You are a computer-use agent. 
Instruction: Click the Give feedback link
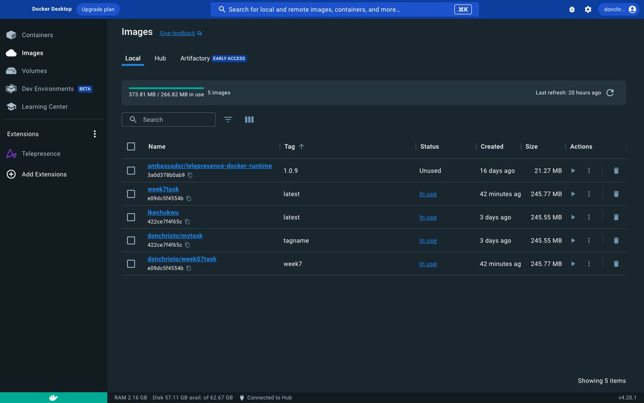[181, 33]
